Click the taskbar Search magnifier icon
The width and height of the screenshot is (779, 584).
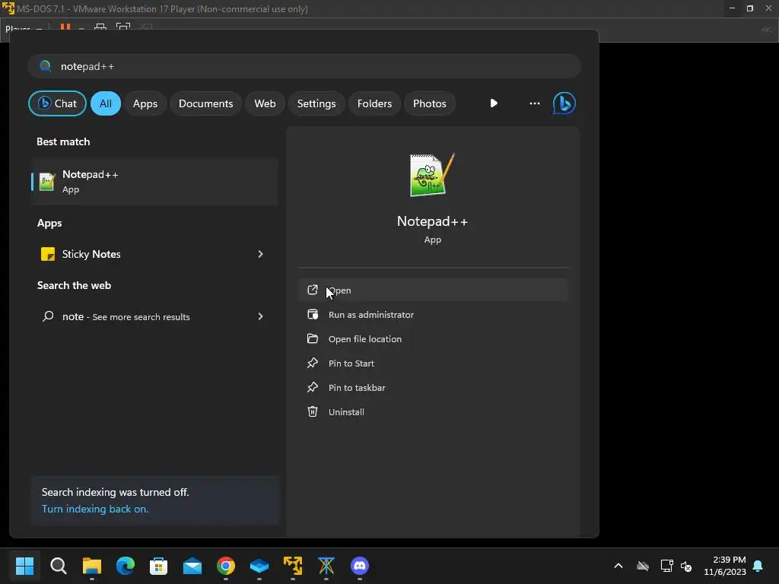point(58,566)
